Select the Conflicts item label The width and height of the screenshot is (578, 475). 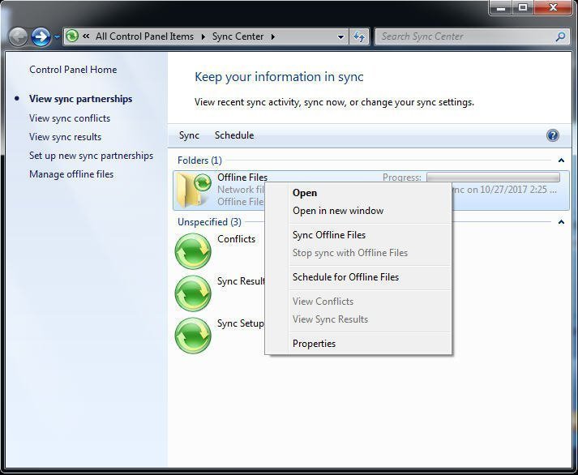point(236,239)
